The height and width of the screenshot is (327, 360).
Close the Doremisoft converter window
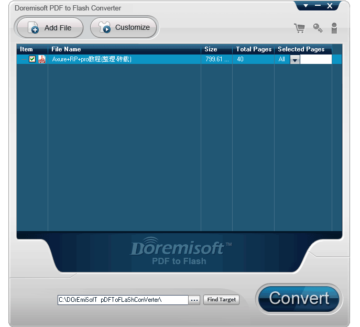[330, 6]
